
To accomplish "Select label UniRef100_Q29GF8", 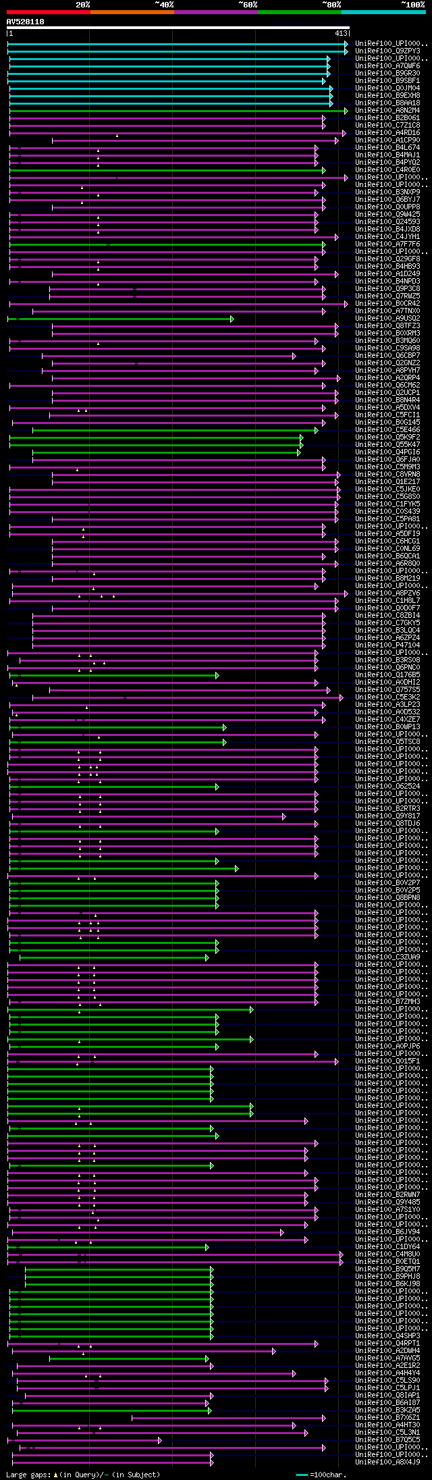I will click(387, 259).
